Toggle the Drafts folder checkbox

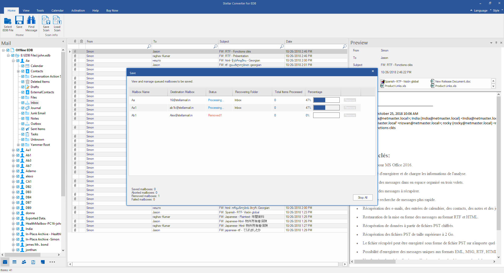[x=23, y=87]
